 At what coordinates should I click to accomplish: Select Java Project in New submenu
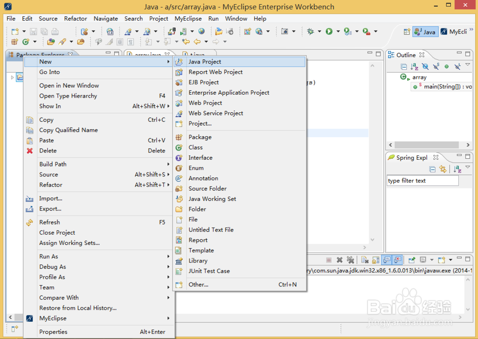239,62
